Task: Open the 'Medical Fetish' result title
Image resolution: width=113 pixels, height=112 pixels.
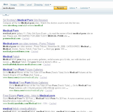Action: tap(11, 57)
